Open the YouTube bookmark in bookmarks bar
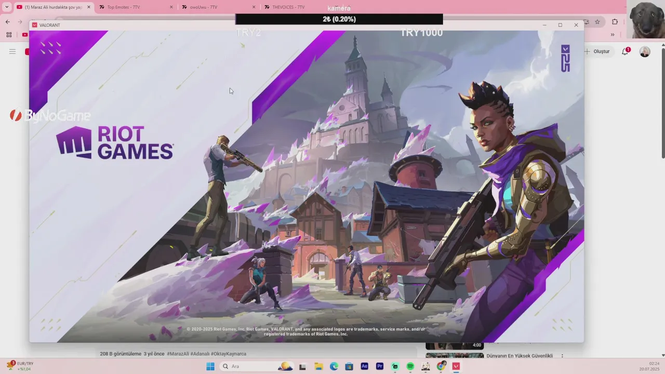 click(x=25, y=35)
